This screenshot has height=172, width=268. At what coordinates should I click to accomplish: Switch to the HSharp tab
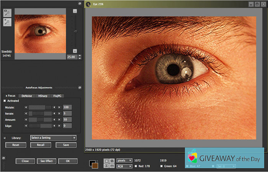pyautogui.click(x=42, y=96)
